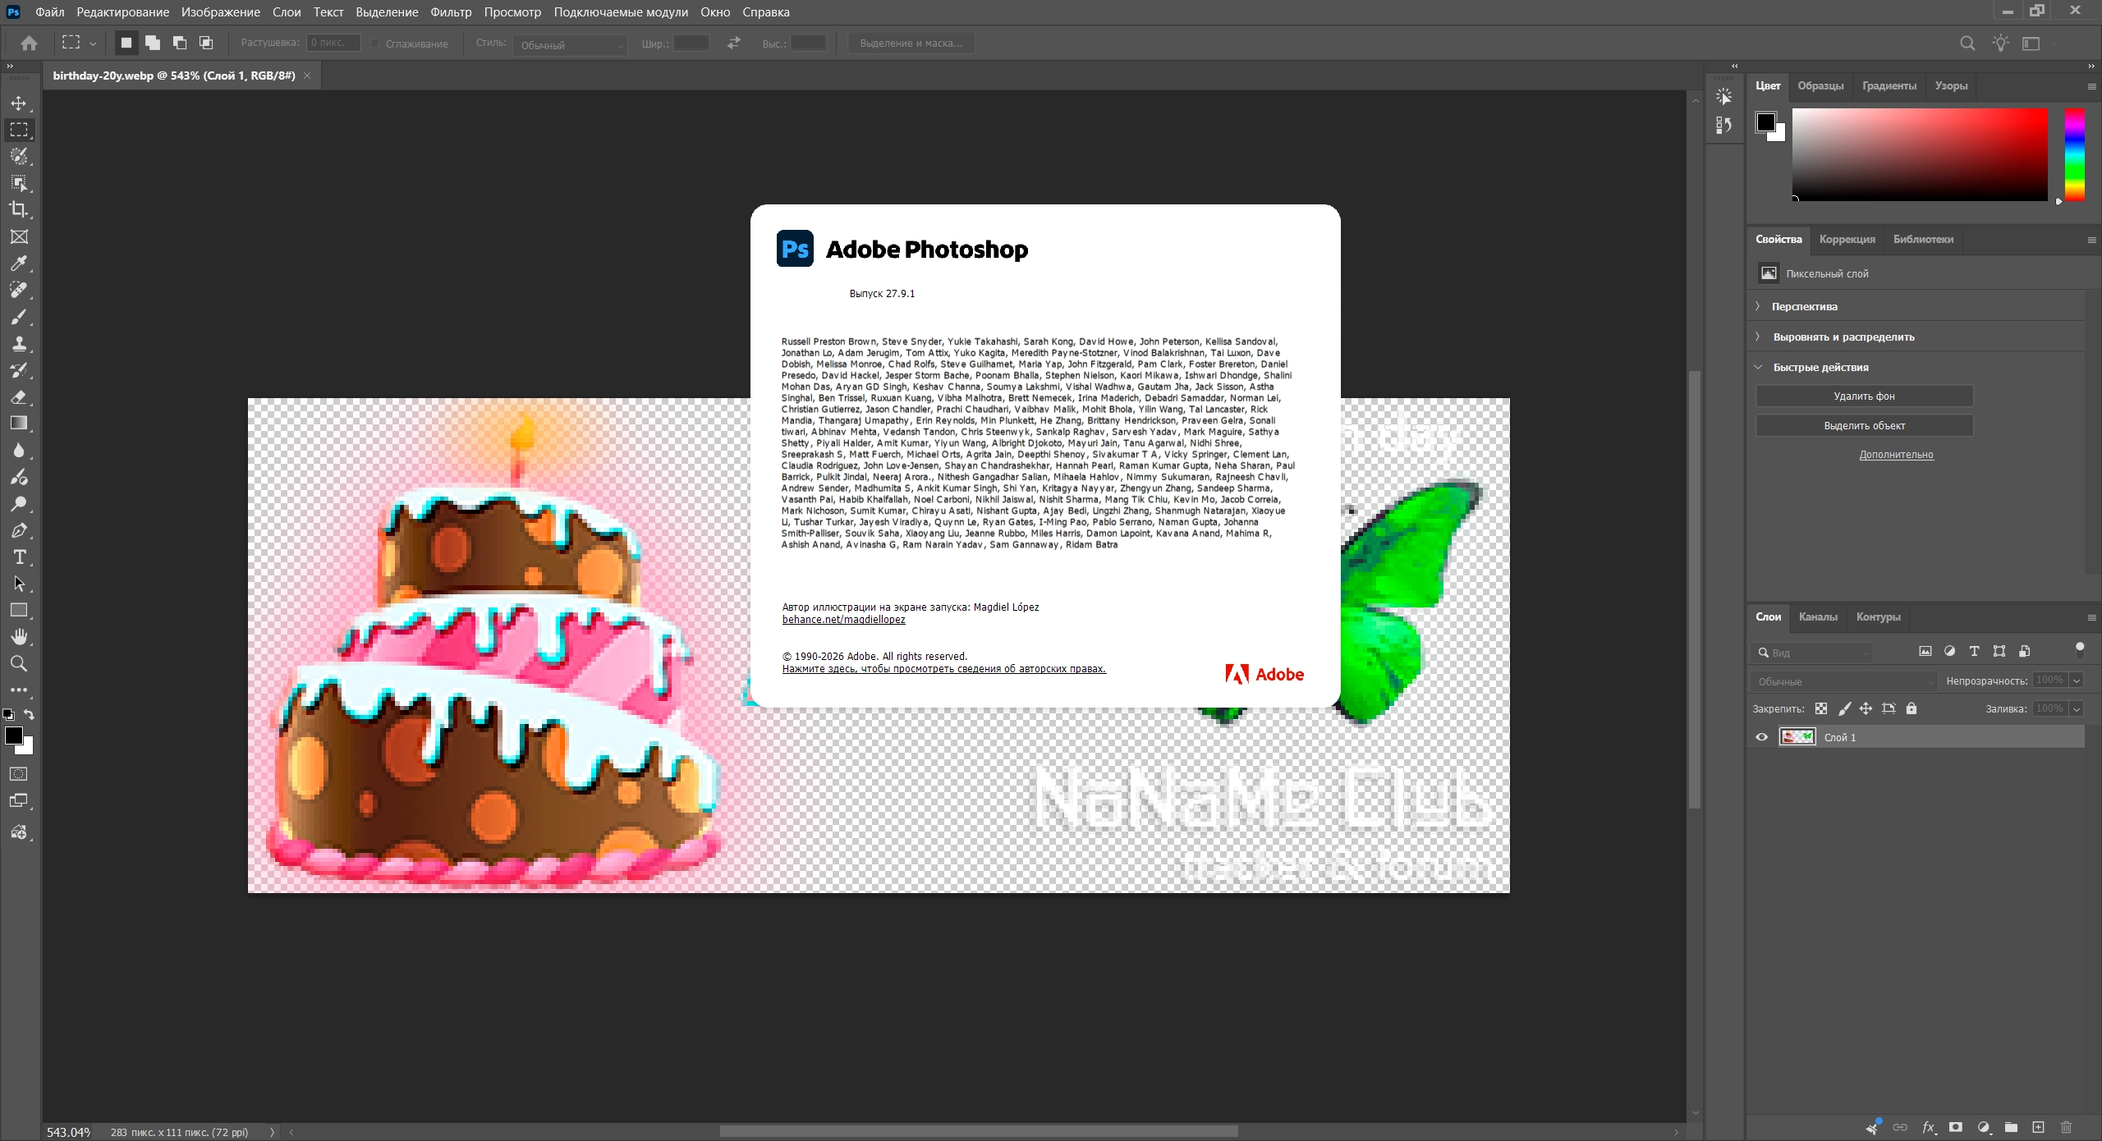This screenshot has width=2102, height=1141.
Task: Select the Brush tool
Action: pos(19,317)
